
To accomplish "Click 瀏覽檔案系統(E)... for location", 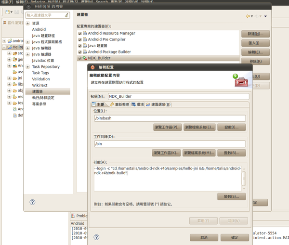I will click(x=199, y=127).
